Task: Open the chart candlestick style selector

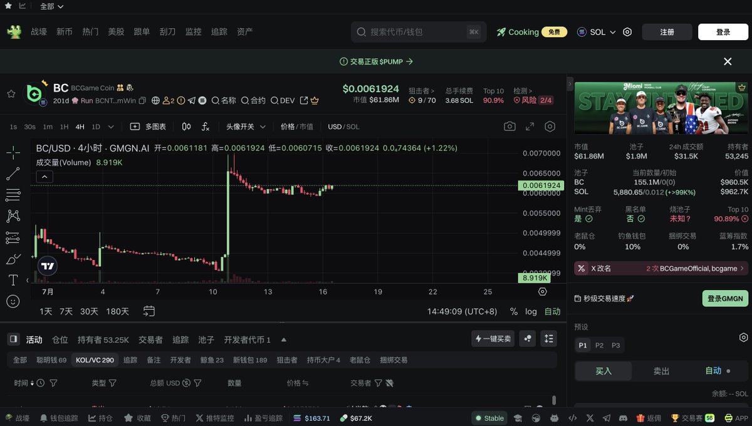Action: (x=186, y=127)
